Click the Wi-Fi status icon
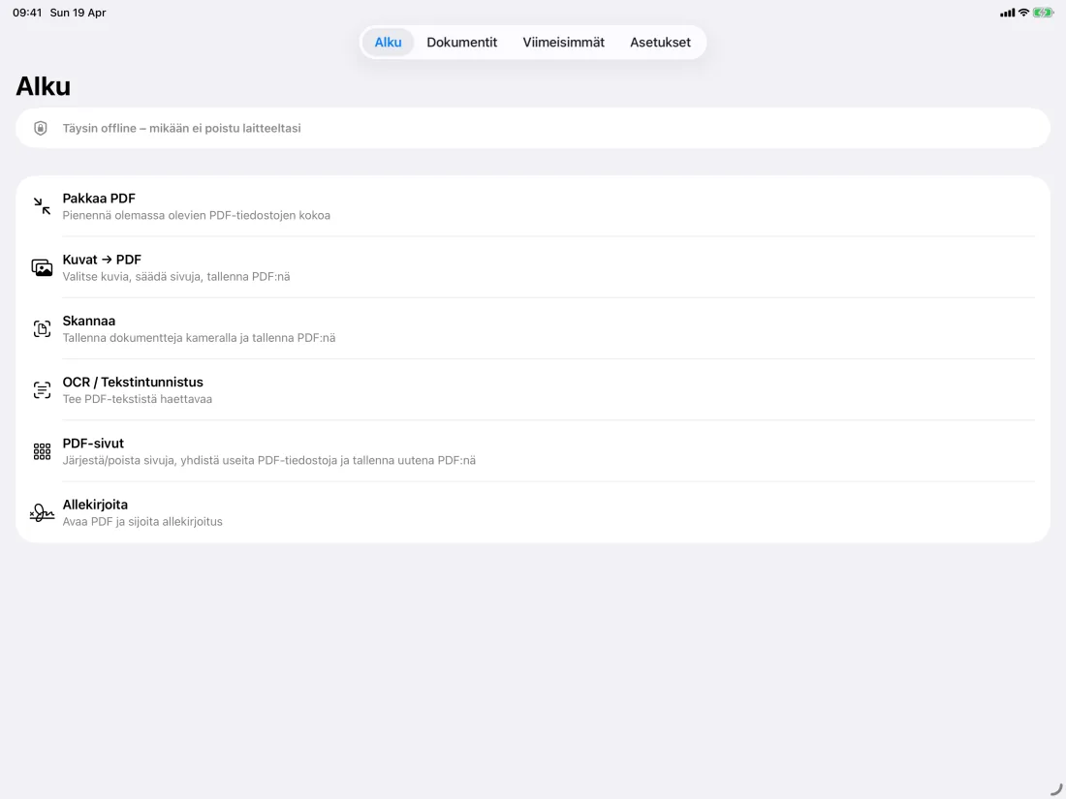This screenshot has height=799, width=1066. pos(1023,13)
